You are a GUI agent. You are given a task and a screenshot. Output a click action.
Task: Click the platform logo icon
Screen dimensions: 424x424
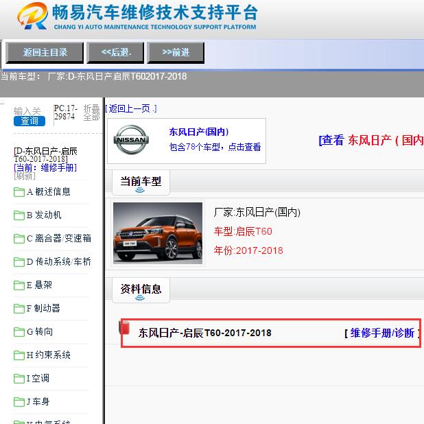click(33, 16)
